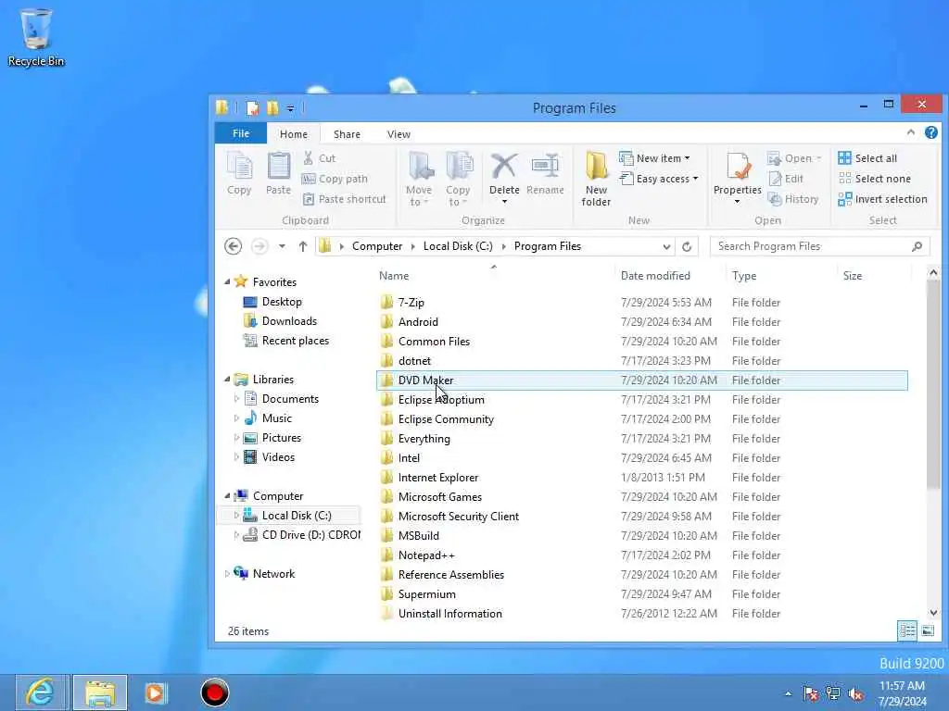Screen dimensions: 949x711
Task: Click Select all in ribbon
Action: pyautogui.click(x=867, y=158)
